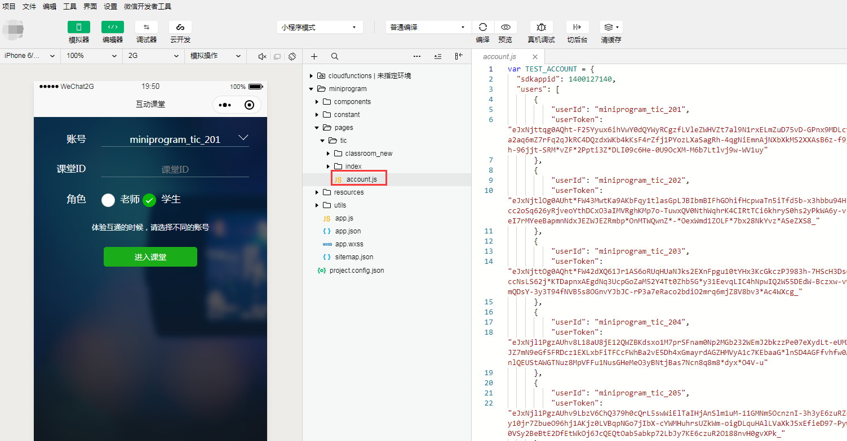
Task: Open the 微信开发者工具 menu
Action: point(148,7)
